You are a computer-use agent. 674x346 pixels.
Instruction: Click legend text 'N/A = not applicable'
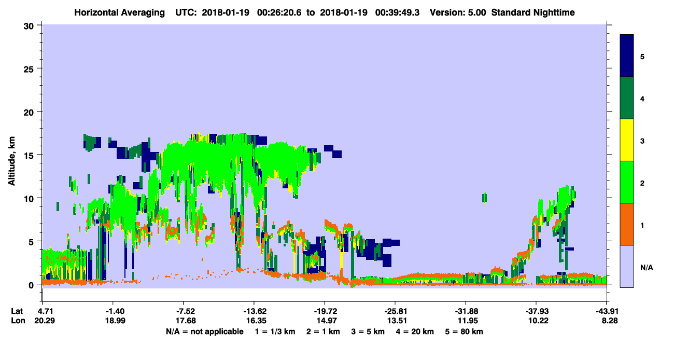[205, 331]
